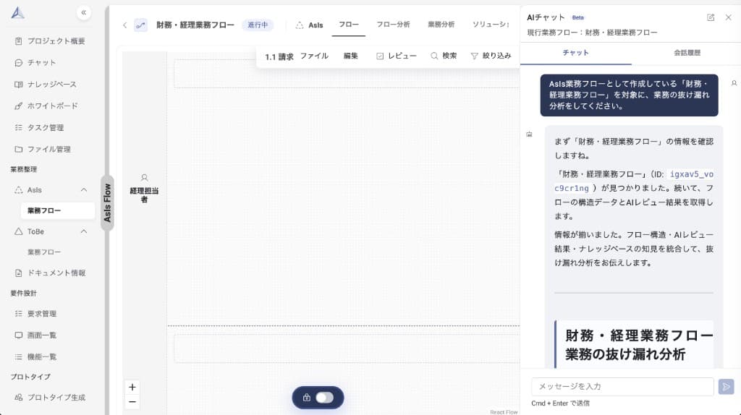Switch to the フロー tab
This screenshot has width=741, height=415.
pyautogui.click(x=349, y=25)
